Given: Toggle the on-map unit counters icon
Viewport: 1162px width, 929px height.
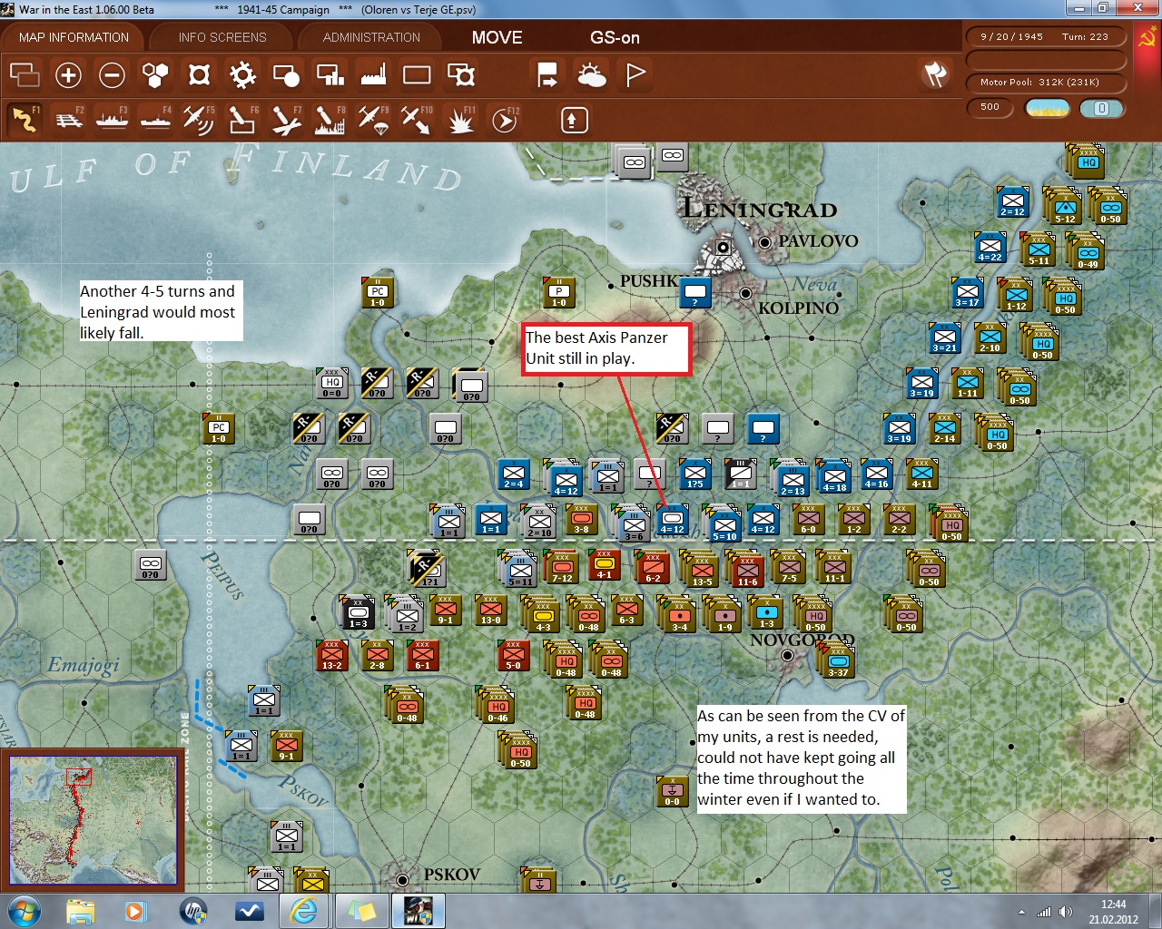Looking at the screenshot, I should (25, 74).
